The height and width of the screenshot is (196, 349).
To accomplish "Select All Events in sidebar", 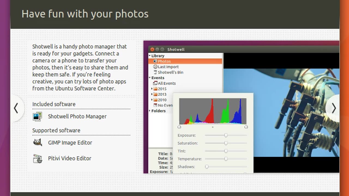I will point(167,83).
